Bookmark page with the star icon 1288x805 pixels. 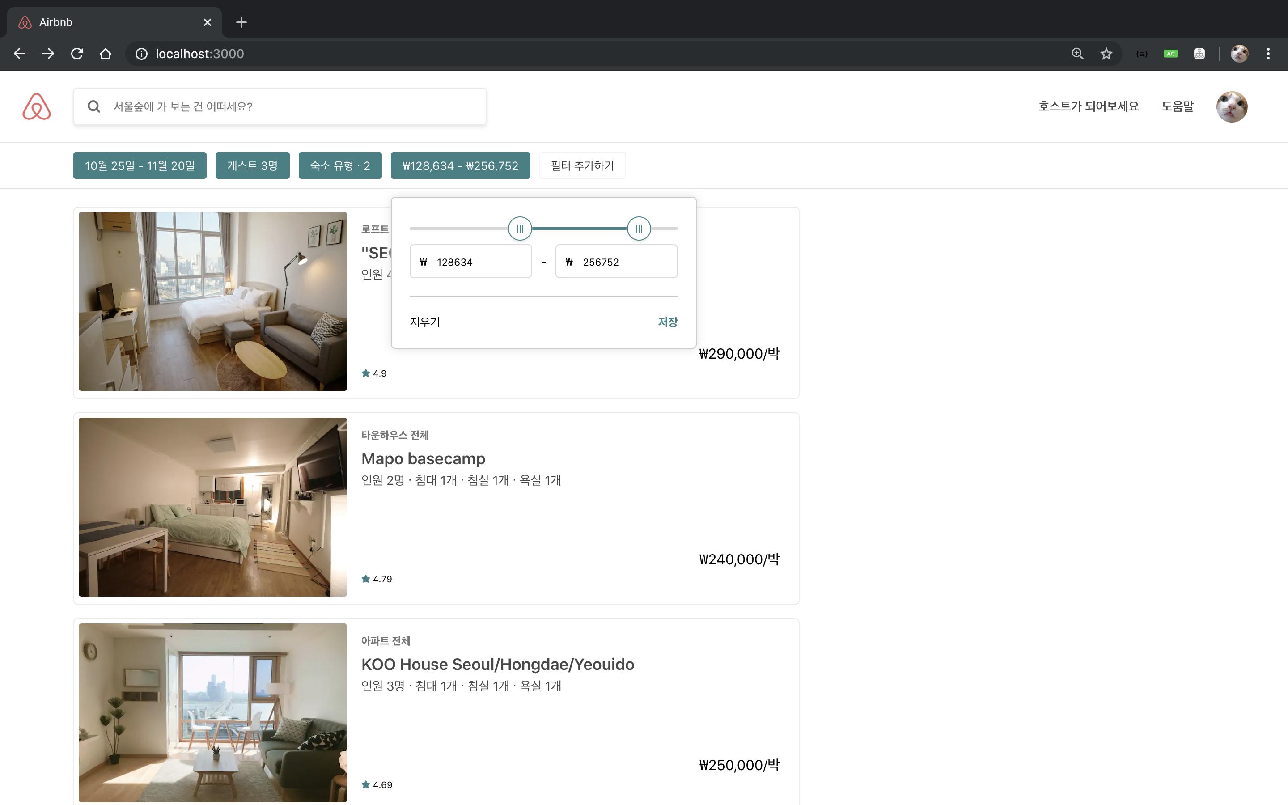coord(1106,54)
